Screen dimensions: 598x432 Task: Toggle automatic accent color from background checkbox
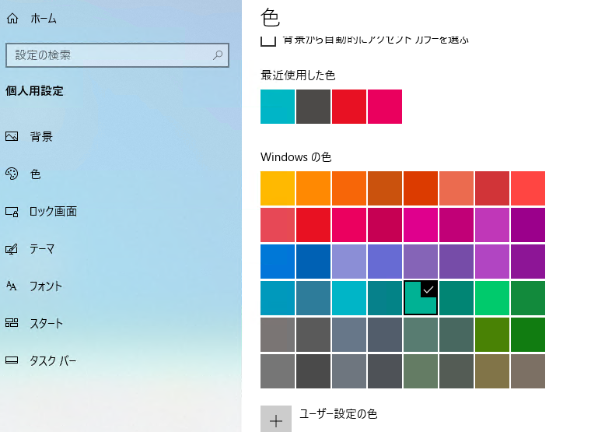pos(268,40)
